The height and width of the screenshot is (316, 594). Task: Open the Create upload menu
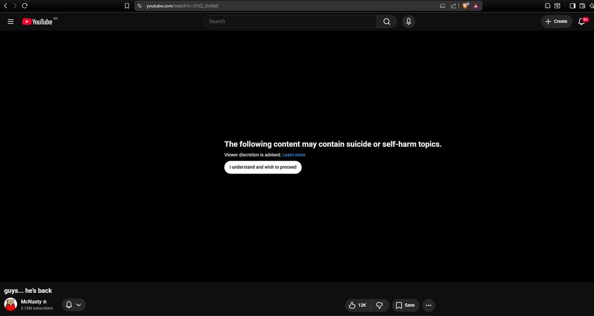(x=556, y=22)
